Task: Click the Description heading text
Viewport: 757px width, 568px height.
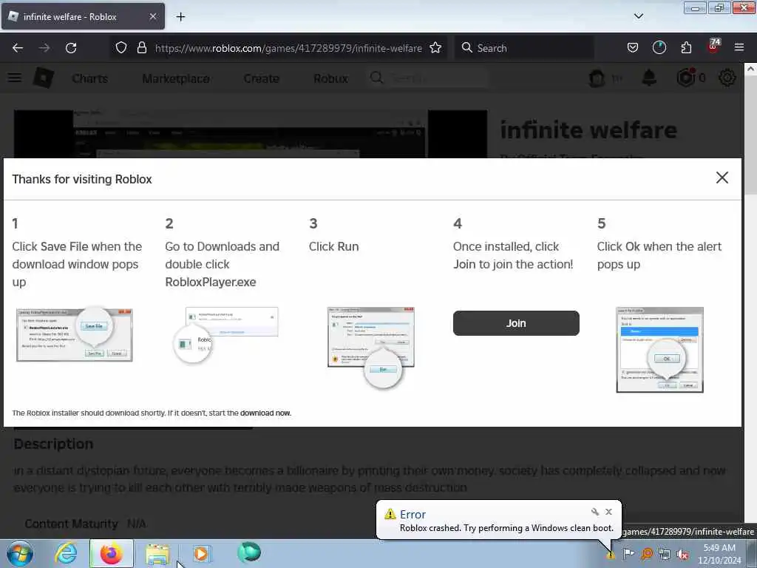Action: [x=53, y=444]
